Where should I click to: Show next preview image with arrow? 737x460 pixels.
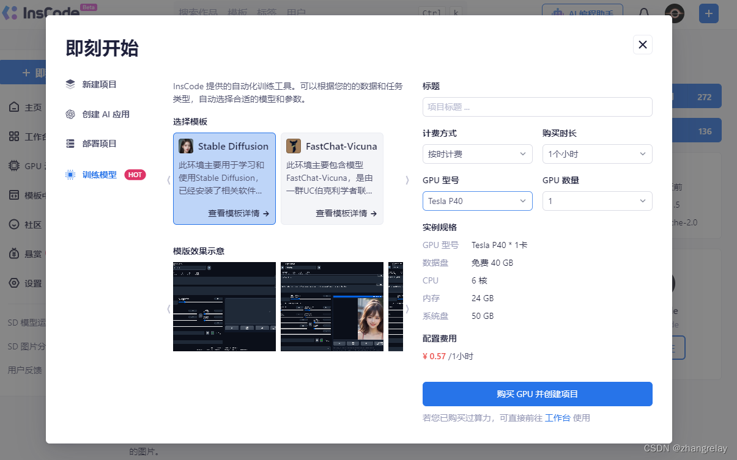pyautogui.click(x=407, y=309)
